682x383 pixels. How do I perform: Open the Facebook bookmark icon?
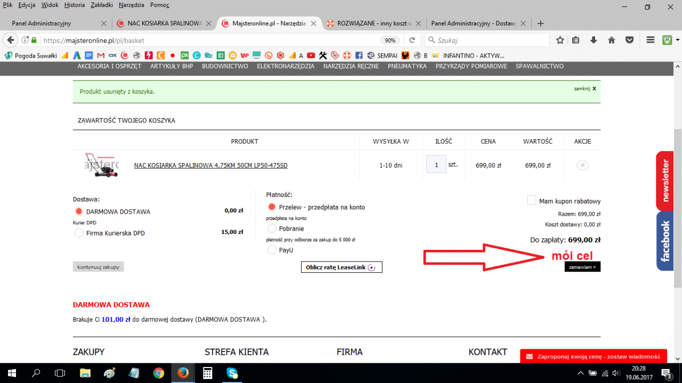(x=359, y=55)
